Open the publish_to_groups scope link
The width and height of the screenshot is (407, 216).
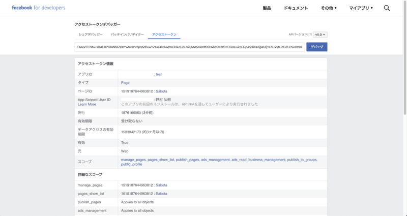pyautogui.click(x=302, y=160)
